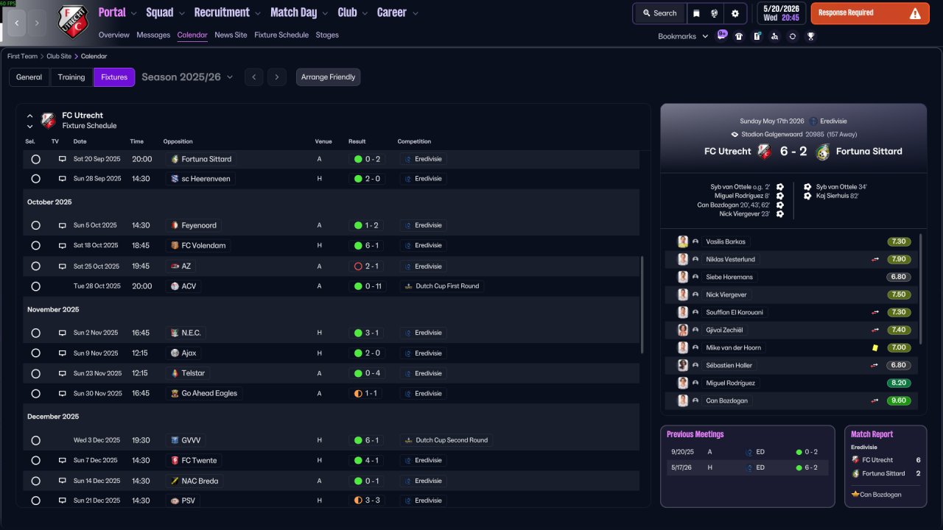
Task: Open the circular arrows shortcut icon
Action: (792, 36)
